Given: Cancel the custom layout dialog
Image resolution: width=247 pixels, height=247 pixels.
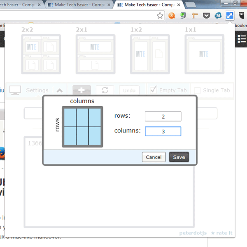Looking at the screenshot, I should click(x=154, y=157).
